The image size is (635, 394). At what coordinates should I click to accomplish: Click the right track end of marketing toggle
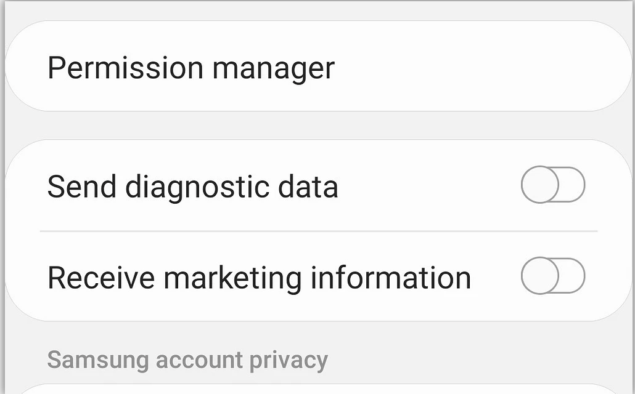[575, 275]
